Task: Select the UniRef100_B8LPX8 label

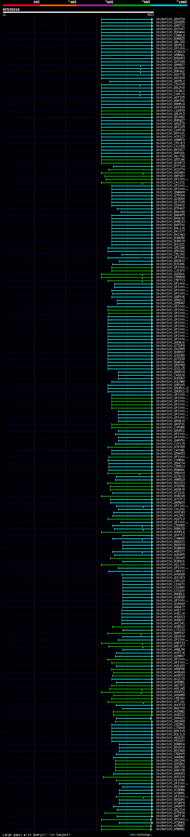Action: click(x=170, y=88)
